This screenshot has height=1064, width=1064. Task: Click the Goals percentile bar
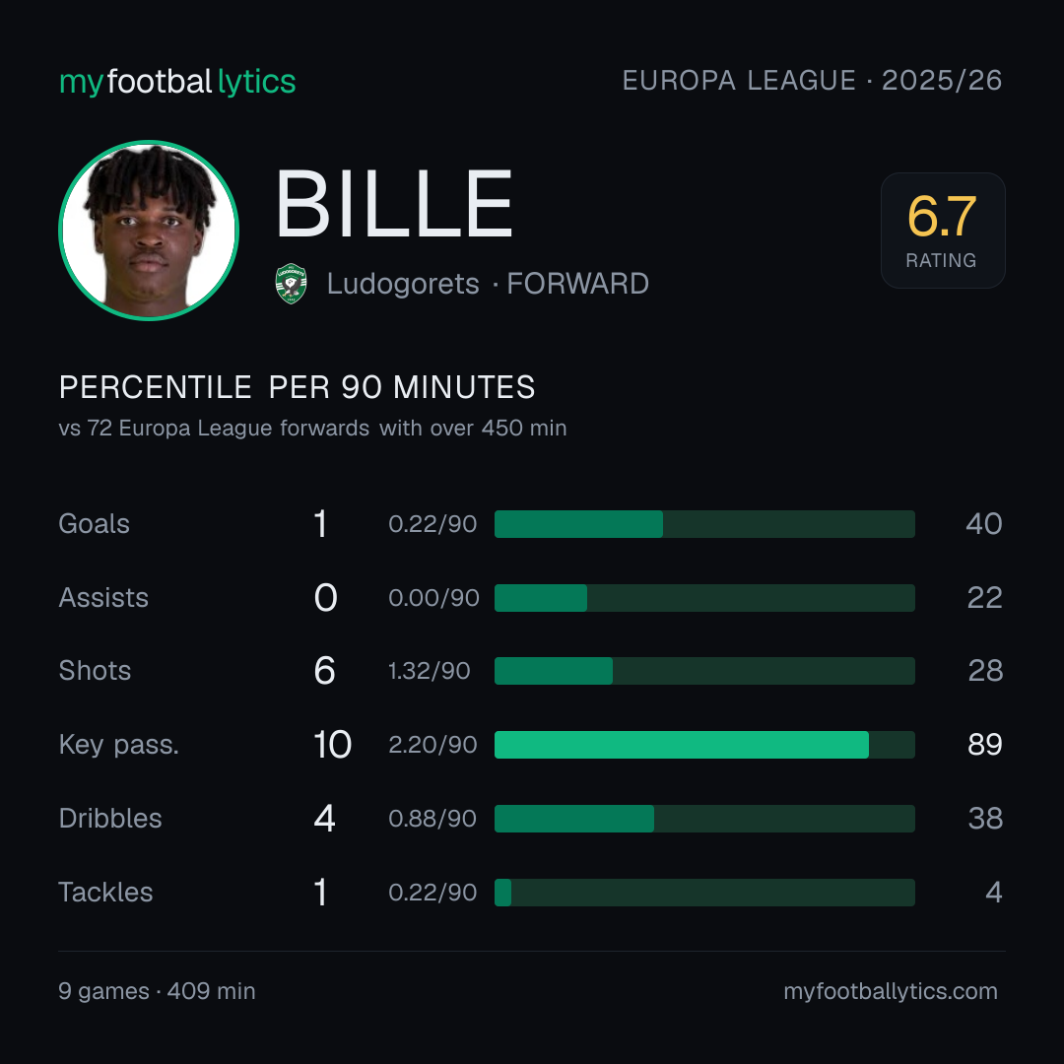tap(704, 524)
